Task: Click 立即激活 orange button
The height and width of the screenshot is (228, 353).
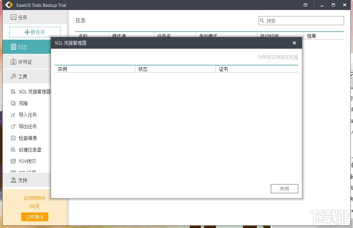Action: tap(35, 217)
